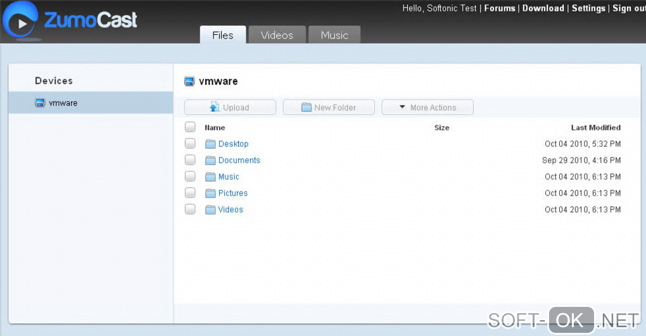Click the Name column header
This screenshot has width=646, height=336.
tap(215, 128)
